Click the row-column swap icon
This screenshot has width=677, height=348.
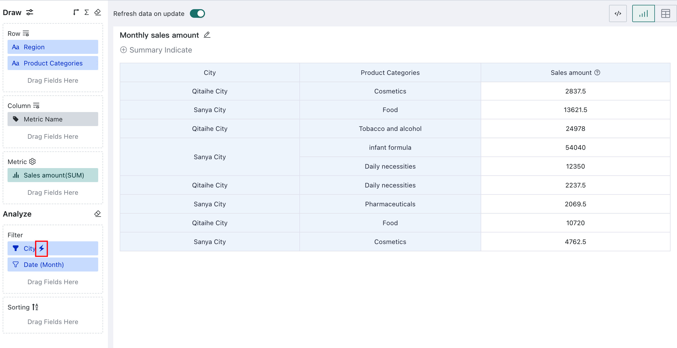point(76,12)
